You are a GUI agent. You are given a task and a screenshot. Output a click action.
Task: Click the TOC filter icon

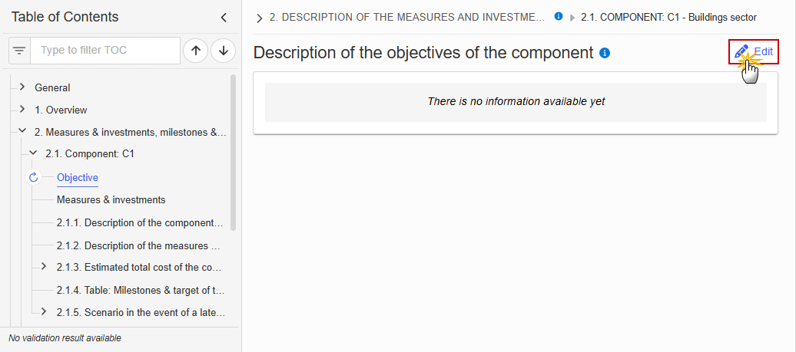click(19, 51)
